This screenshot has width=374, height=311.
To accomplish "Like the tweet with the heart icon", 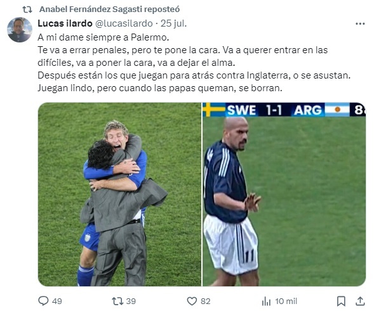I will pyautogui.click(x=192, y=301).
